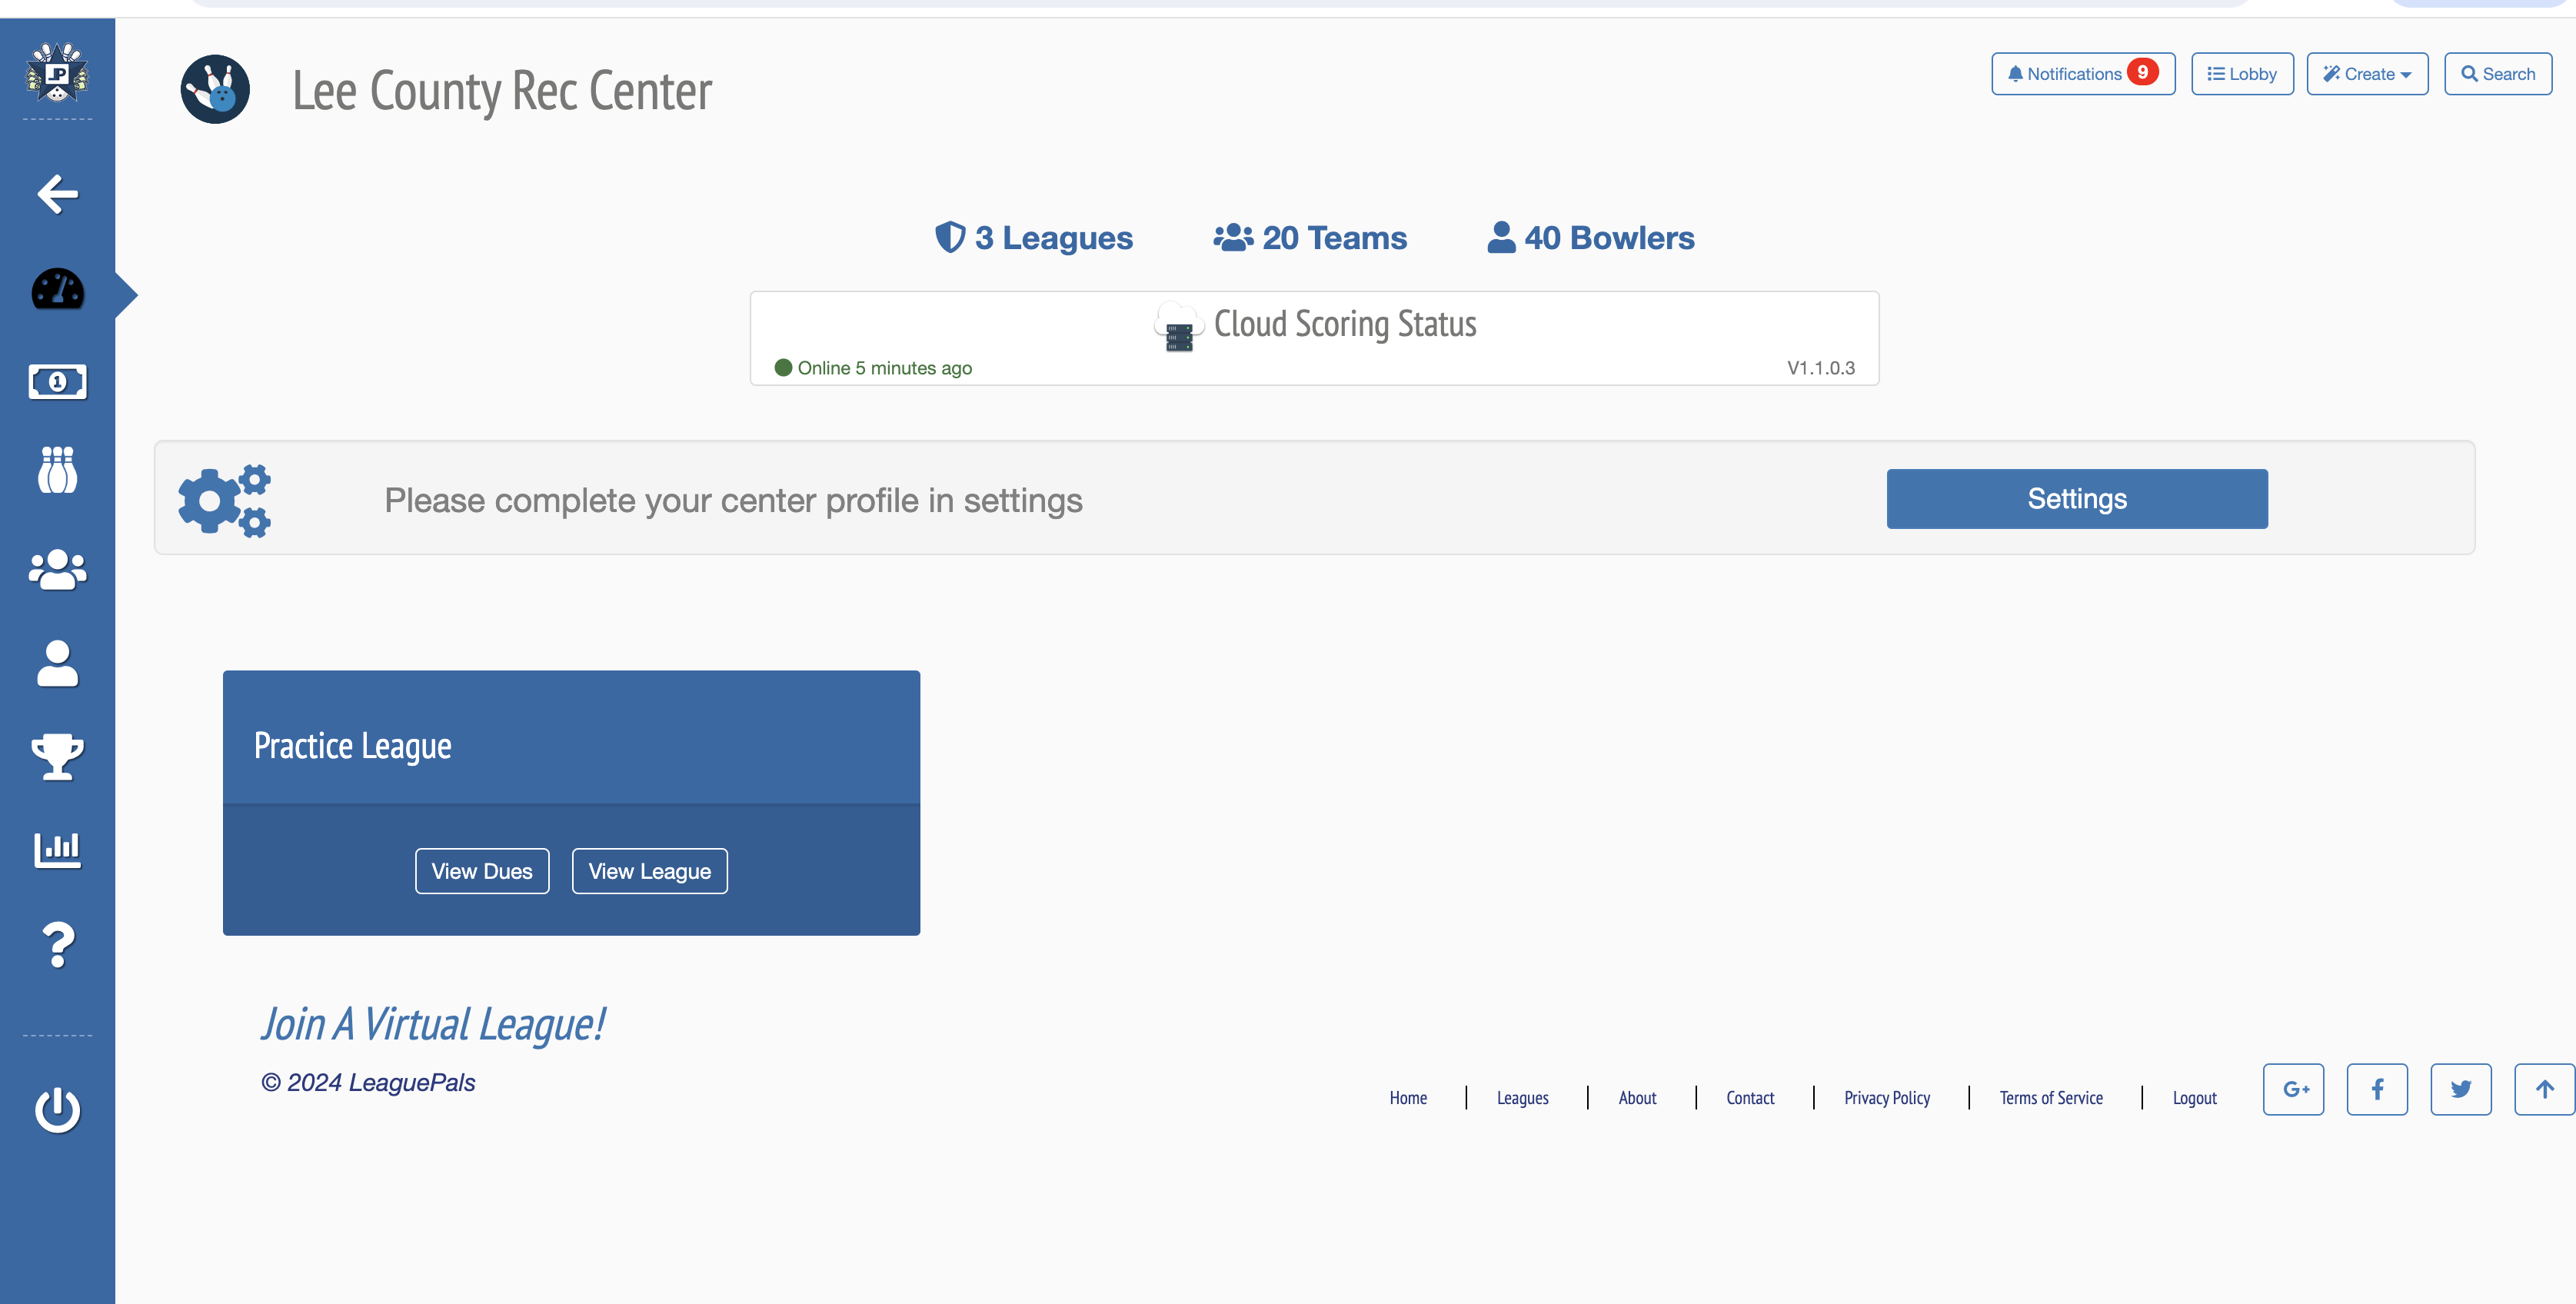Expand the Create dropdown menu
This screenshot has width=2576, height=1304.
point(2366,74)
